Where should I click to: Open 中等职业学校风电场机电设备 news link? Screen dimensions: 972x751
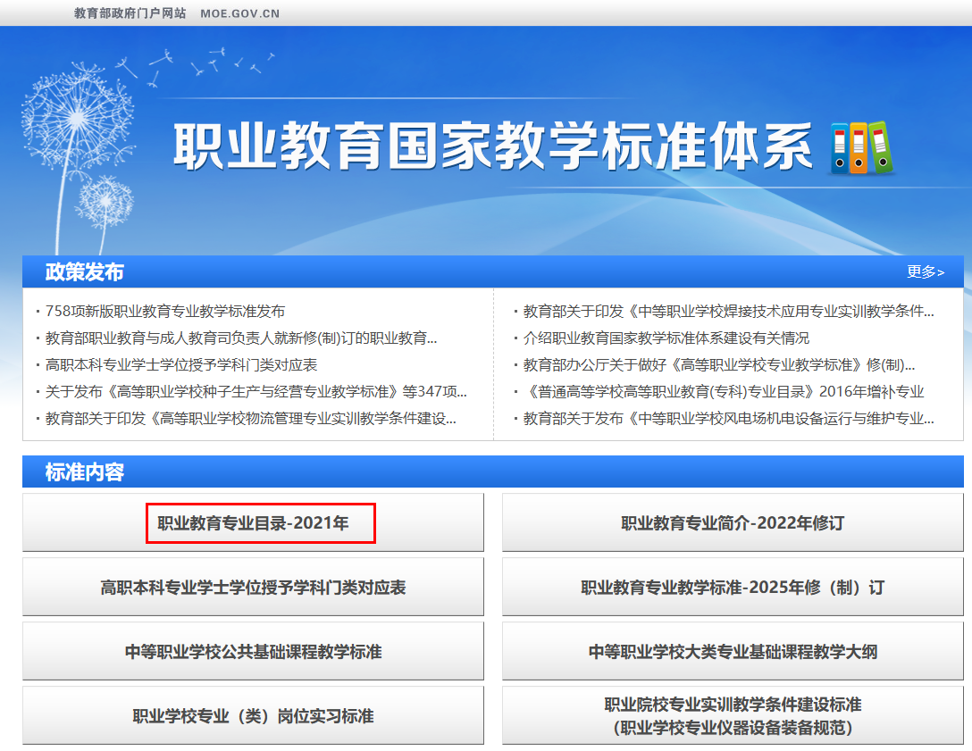[728, 419]
